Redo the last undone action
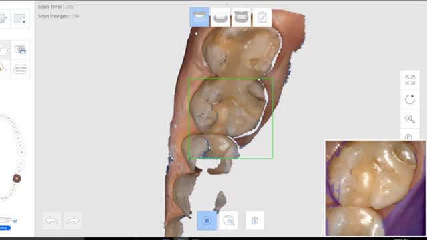Screen dimensions: 427x240 [x=73, y=221]
